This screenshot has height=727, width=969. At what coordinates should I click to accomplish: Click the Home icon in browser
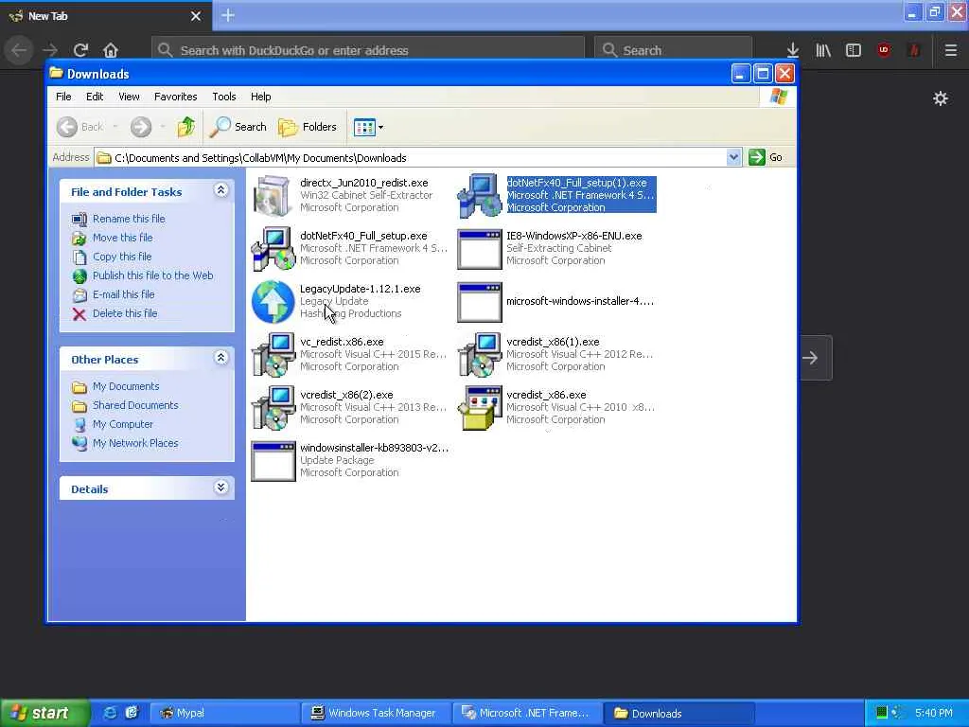[111, 50]
